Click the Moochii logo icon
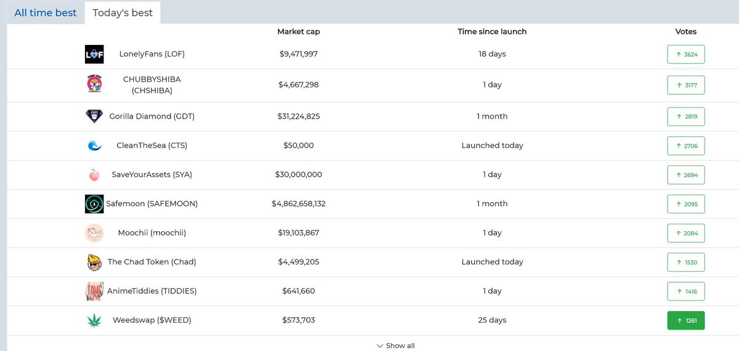This screenshot has height=351, width=739. click(94, 233)
